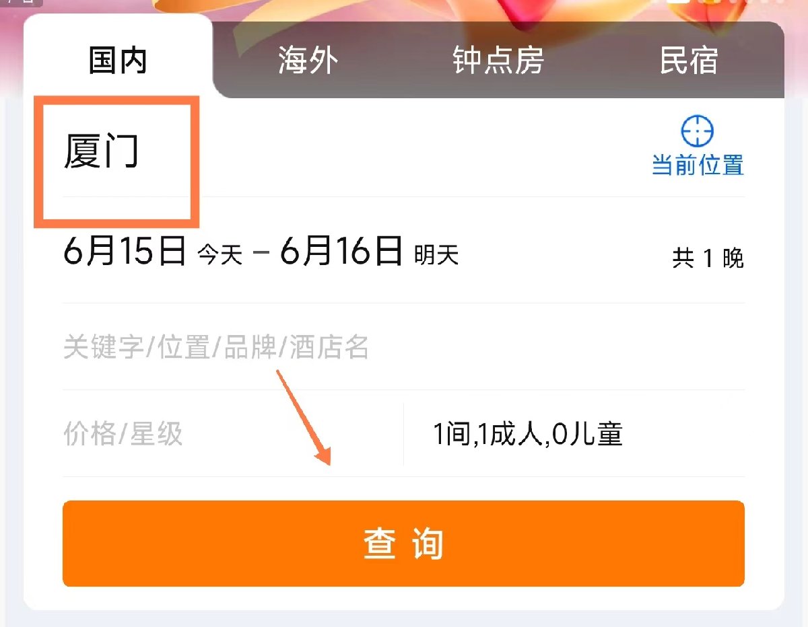Use the 当前位置 current location link
808x627 pixels.
point(698,165)
